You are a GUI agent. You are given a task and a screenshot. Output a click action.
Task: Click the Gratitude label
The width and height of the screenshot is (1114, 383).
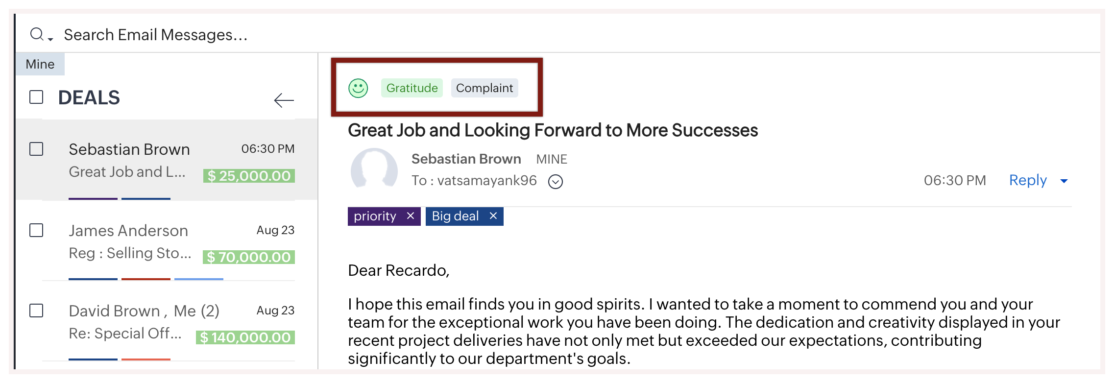click(x=412, y=88)
